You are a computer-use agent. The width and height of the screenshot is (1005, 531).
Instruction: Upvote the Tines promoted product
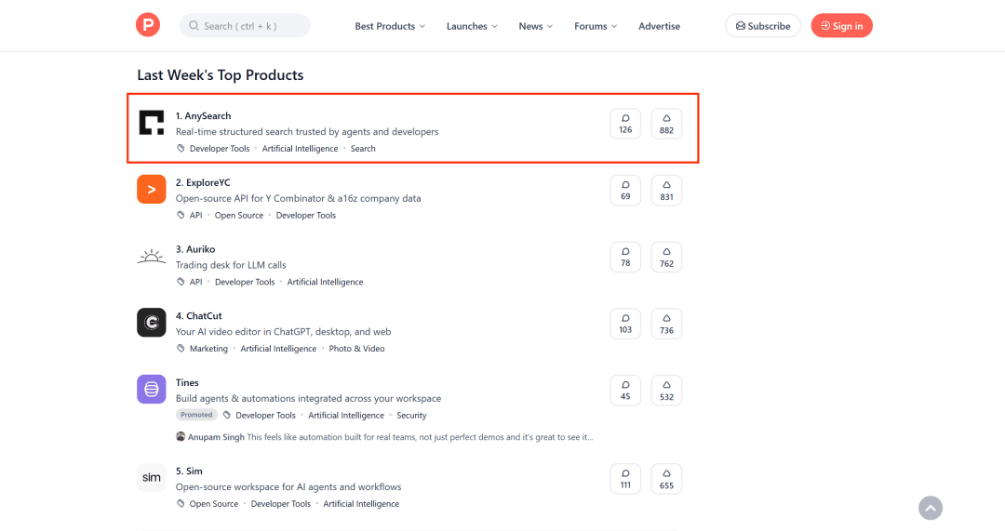coord(666,390)
